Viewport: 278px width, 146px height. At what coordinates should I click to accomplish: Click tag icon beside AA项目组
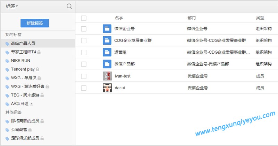coord(7,104)
